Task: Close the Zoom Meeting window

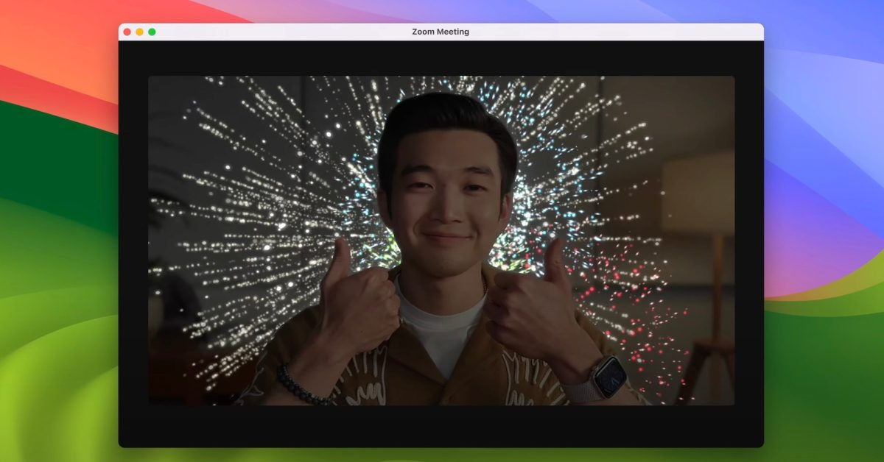Action: (127, 32)
